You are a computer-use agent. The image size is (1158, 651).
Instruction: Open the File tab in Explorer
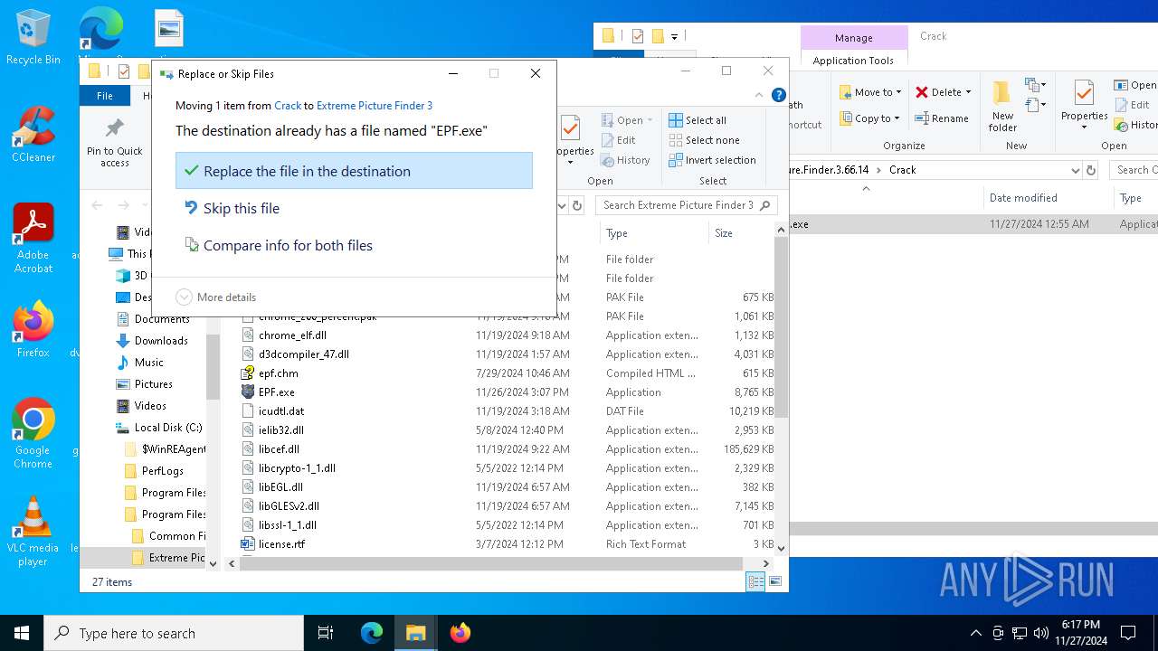105,96
